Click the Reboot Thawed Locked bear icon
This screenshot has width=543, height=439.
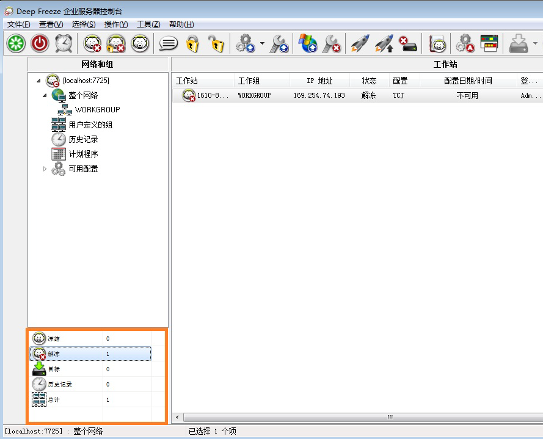[116, 43]
